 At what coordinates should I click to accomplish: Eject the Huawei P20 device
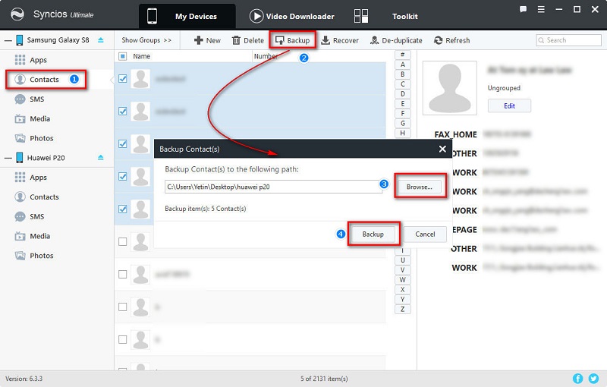pyautogui.click(x=101, y=158)
